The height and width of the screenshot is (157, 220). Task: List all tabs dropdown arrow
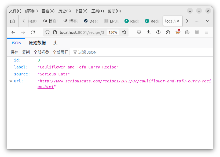click(208, 21)
